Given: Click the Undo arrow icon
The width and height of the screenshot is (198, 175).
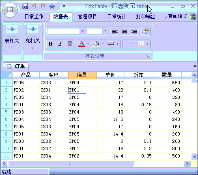Looking at the screenshot, I should (x=34, y=6).
